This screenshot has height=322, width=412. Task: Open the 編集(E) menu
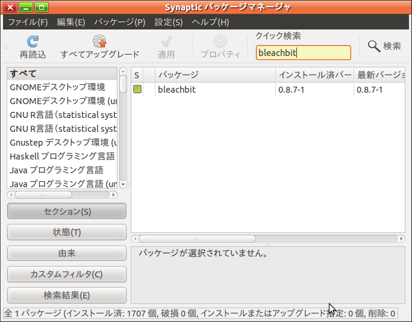(71, 22)
